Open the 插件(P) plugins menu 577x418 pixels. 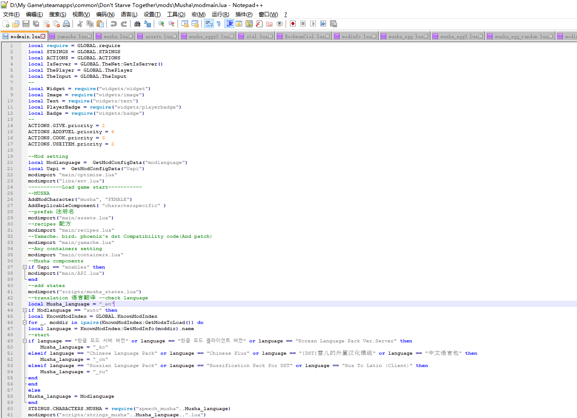pos(244,15)
